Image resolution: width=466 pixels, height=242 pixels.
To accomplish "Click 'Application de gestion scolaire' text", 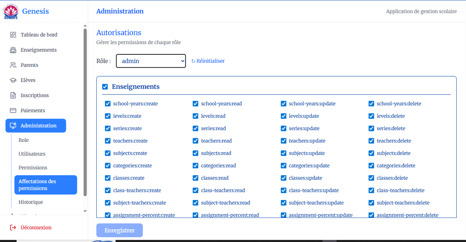I will 421,11.
